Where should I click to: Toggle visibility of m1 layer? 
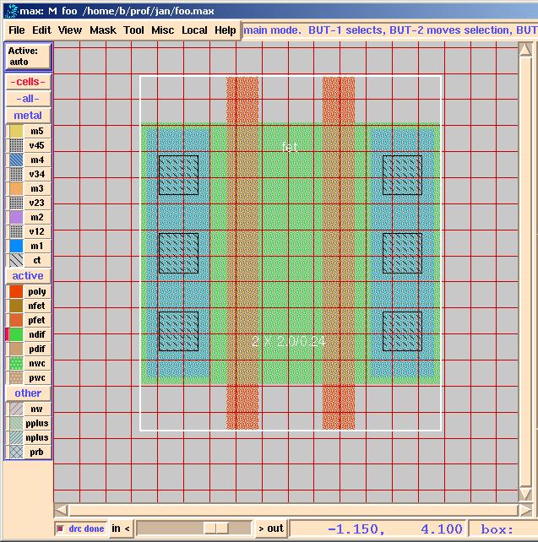(x=8, y=247)
